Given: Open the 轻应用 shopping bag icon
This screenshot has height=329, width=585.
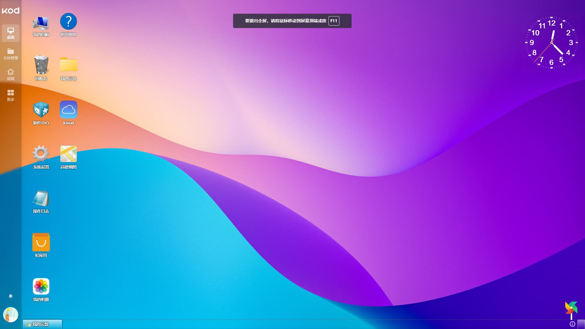Looking at the screenshot, I should pyautogui.click(x=41, y=242).
